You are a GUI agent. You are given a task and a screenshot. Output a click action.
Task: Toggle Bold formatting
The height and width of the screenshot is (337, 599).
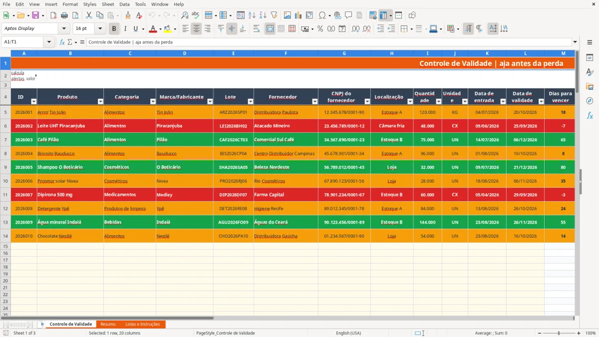pyautogui.click(x=114, y=29)
